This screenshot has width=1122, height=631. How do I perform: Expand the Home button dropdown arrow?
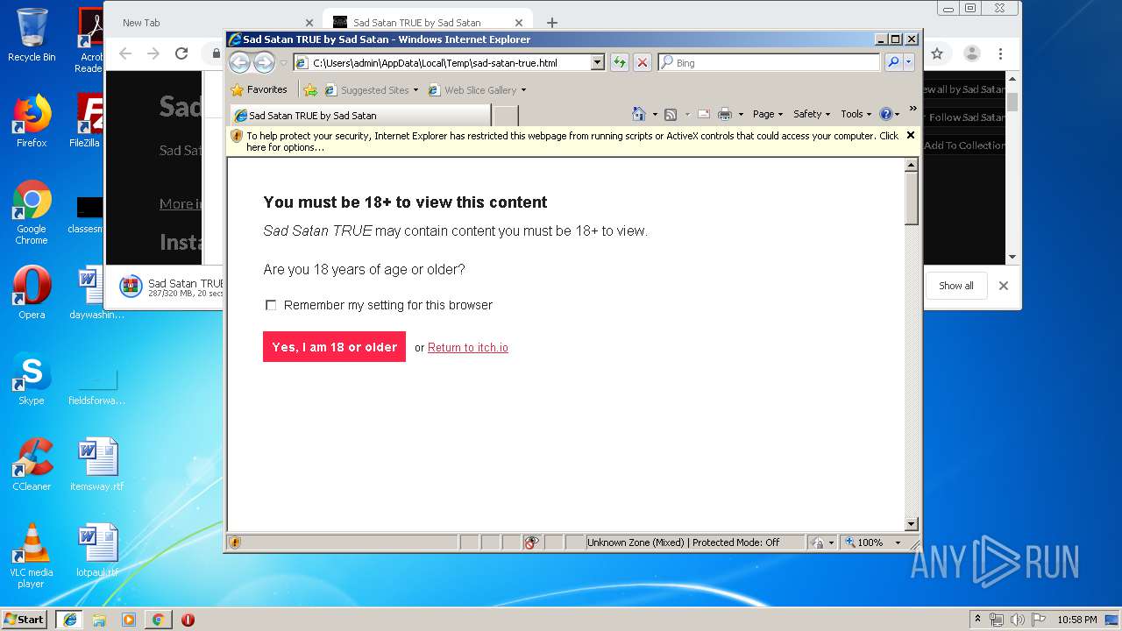click(x=655, y=115)
